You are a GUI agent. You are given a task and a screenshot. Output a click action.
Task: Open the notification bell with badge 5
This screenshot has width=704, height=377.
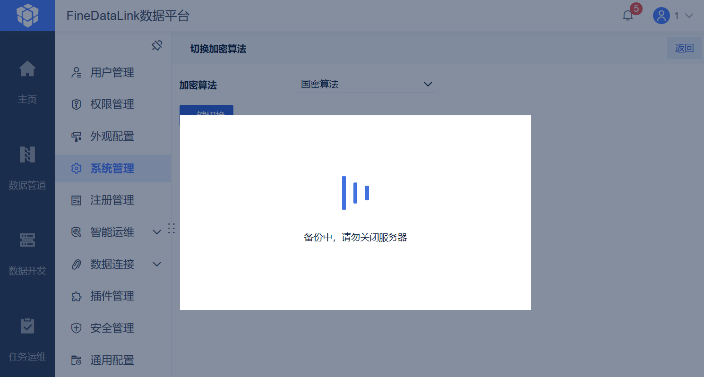(628, 16)
